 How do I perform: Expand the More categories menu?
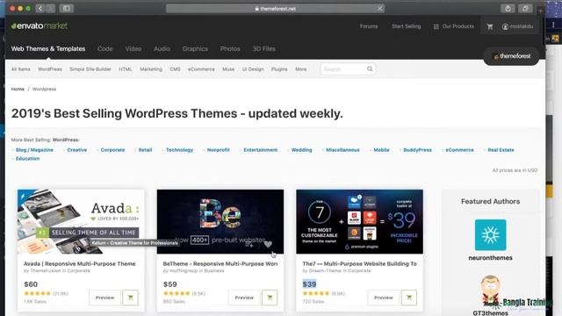300,69
